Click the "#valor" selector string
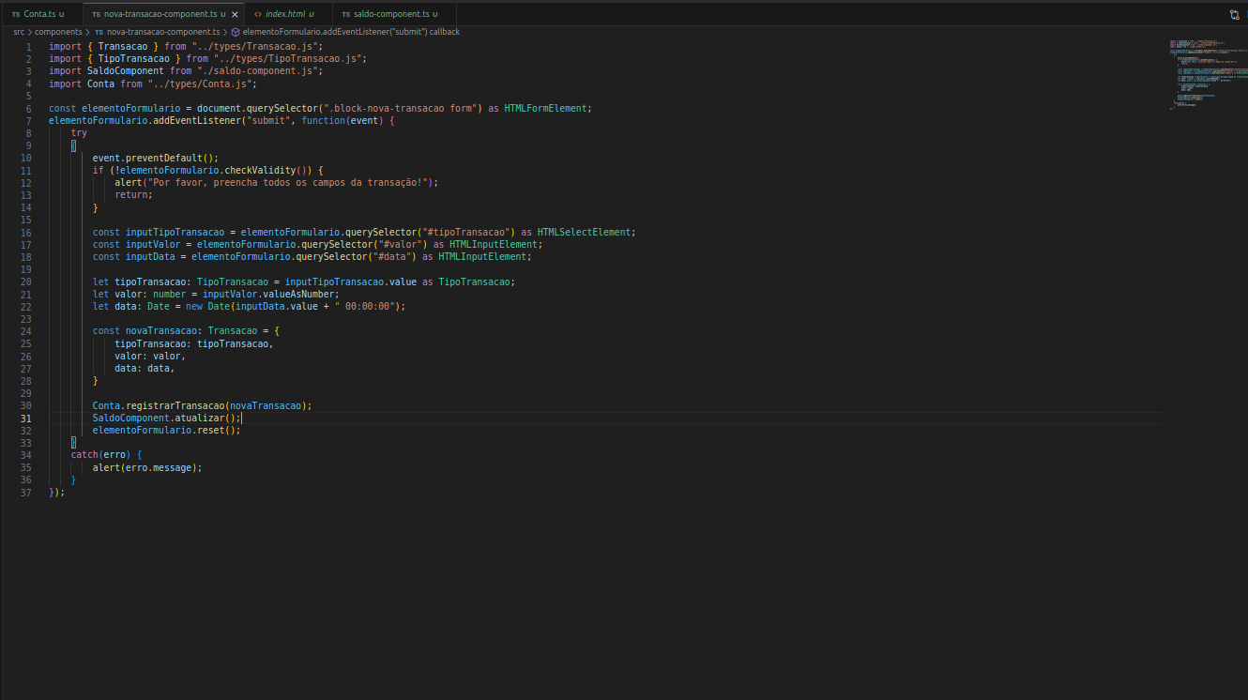Viewport: 1248px width, 700px height. [401, 244]
